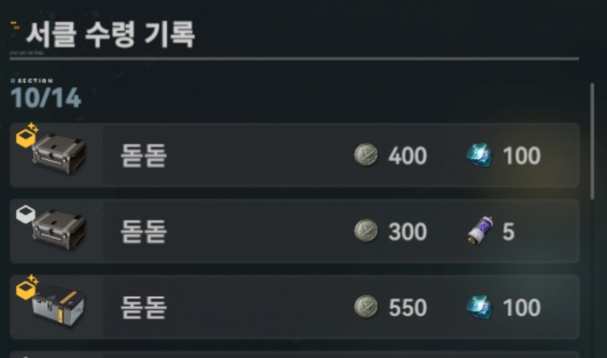This screenshot has width=607, height=358.
Task: Click the vial quantity 5 on the second row
Action: 509,232
